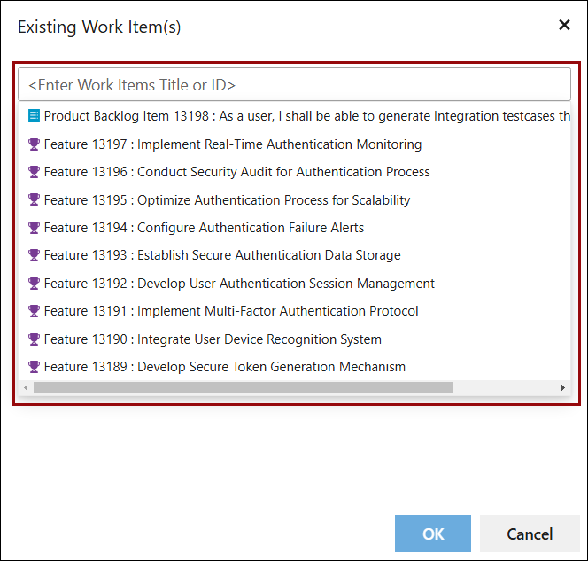Click trophy icon beside Feature 13195
Image resolution: width=588 pixels, height=561 pixels.
34,199
